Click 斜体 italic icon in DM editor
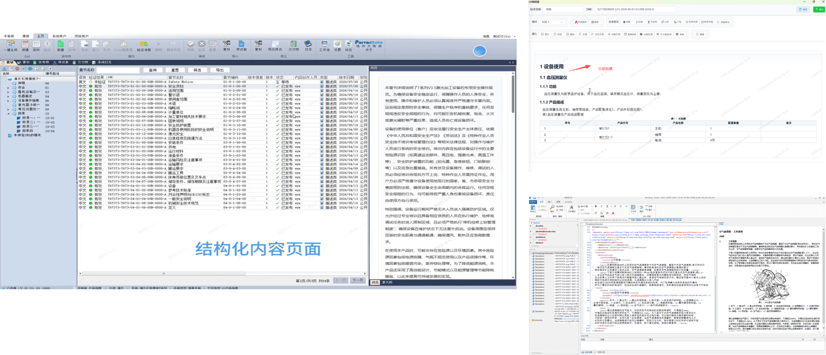The width and height of the screenshot is (826, 355). tap(639, 22)
